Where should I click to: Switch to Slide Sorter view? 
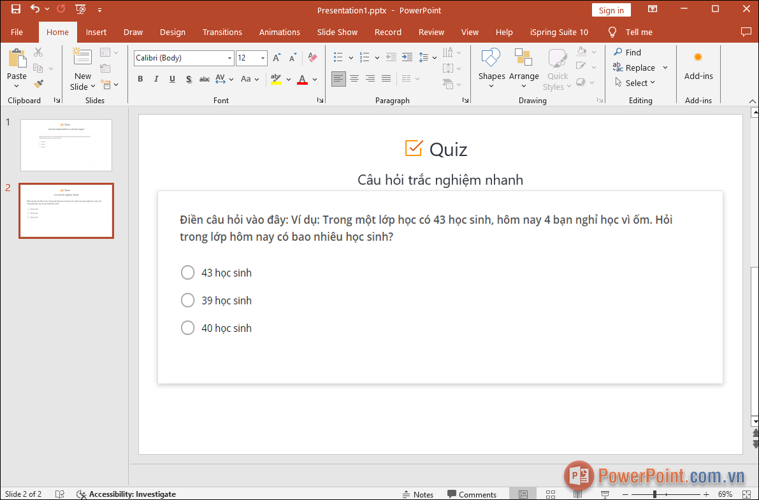click(x=551, y=494)
